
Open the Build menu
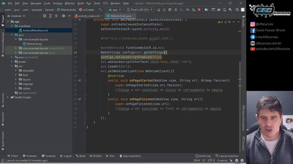tap(81, 3)
